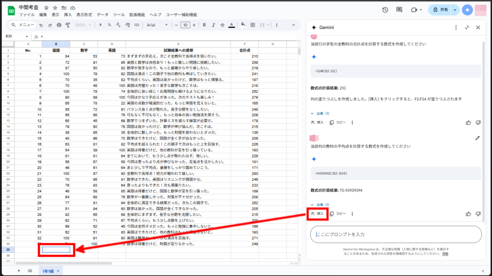Open more options for SUM response
The image size is (492, 276).
click(x=352, y=122)
